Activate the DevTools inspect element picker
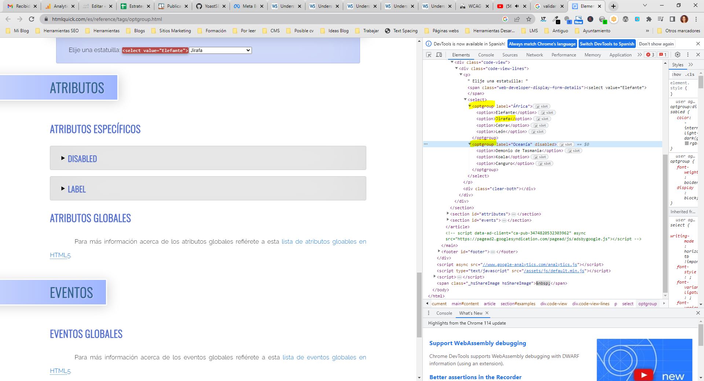 [x=429, y=55]
